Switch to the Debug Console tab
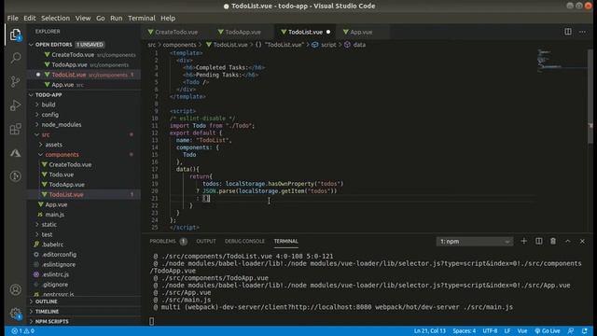 [x=244, y=242]
